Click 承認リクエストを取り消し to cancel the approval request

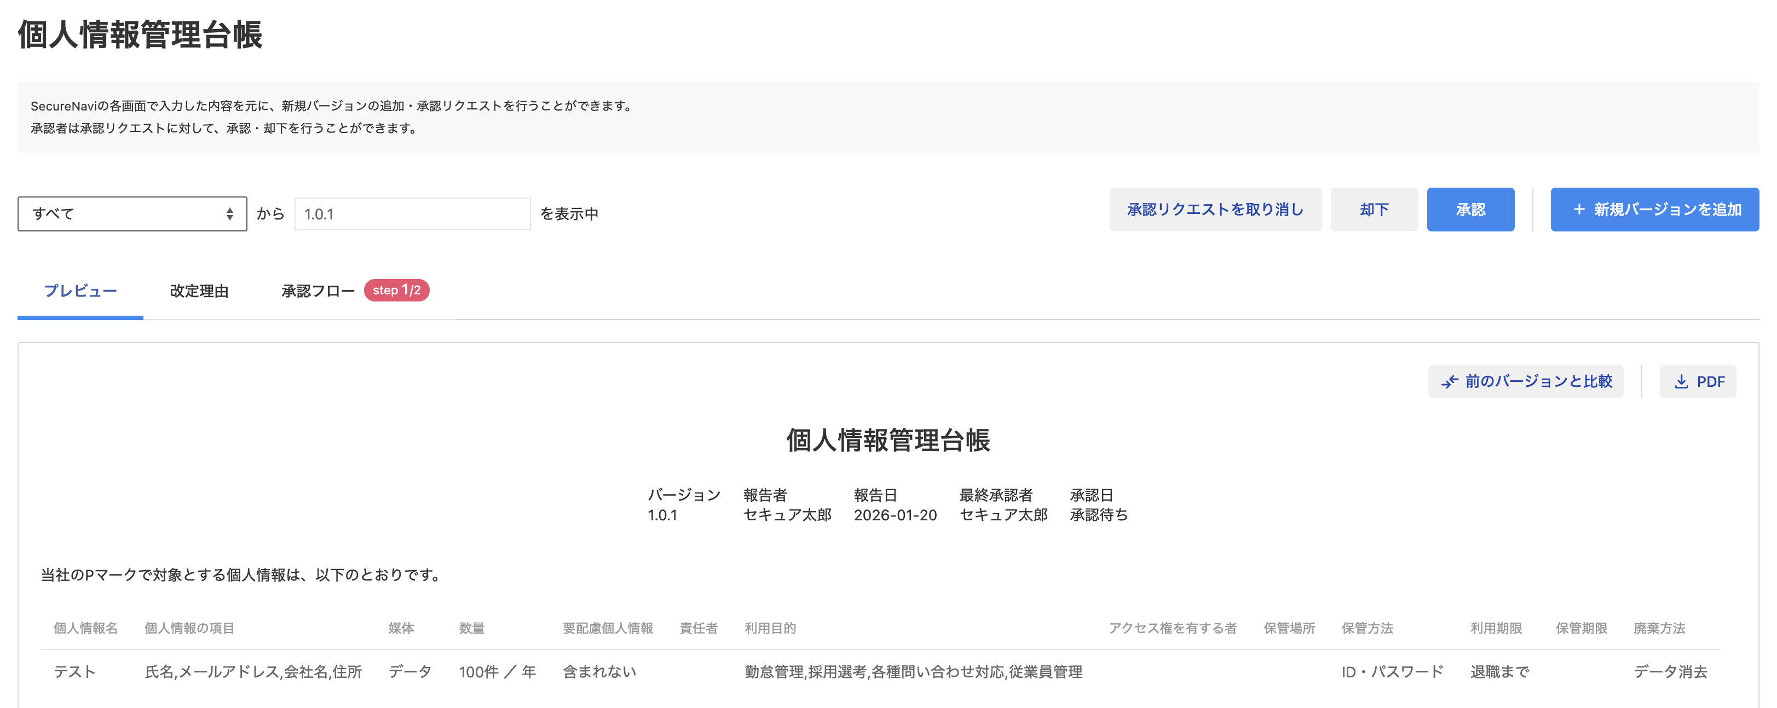(1215, 209)
